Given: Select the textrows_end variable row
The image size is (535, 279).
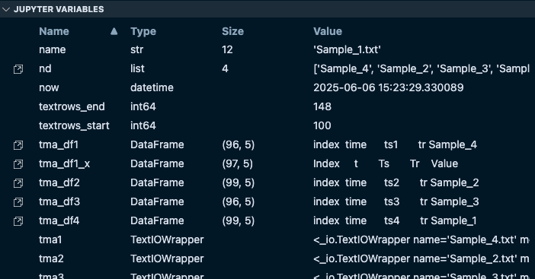Looking at the screenshot, I should click(x=267, y=106).
